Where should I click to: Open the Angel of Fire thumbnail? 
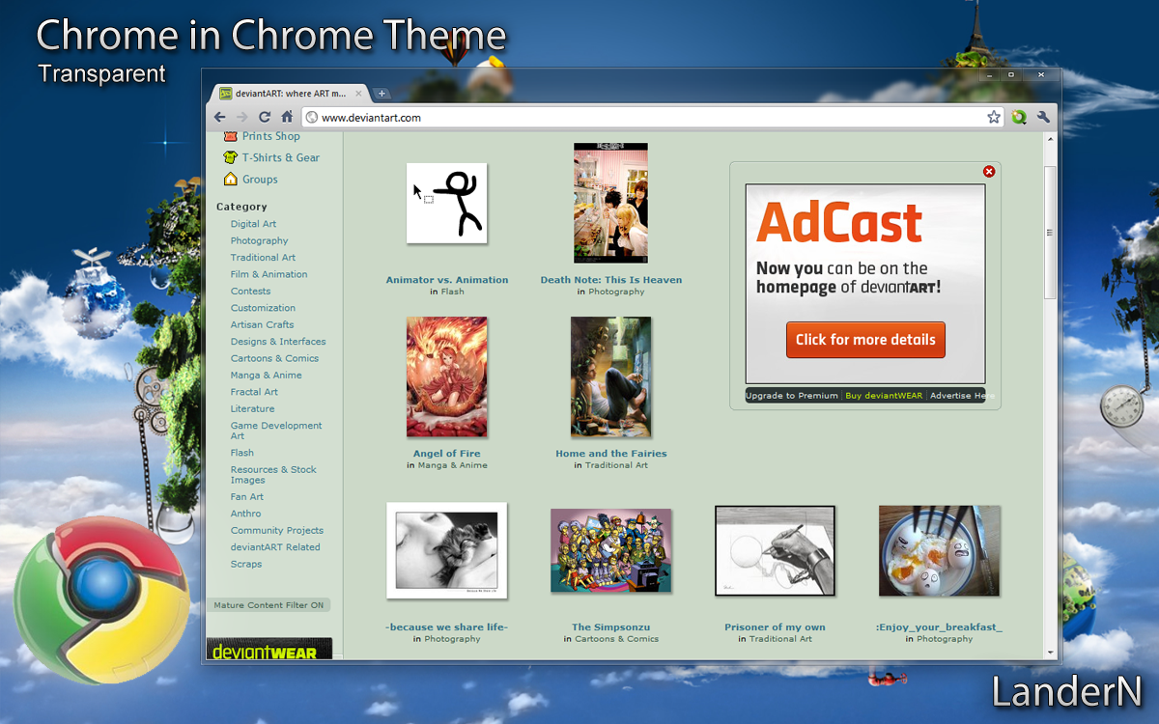point(447,376)
